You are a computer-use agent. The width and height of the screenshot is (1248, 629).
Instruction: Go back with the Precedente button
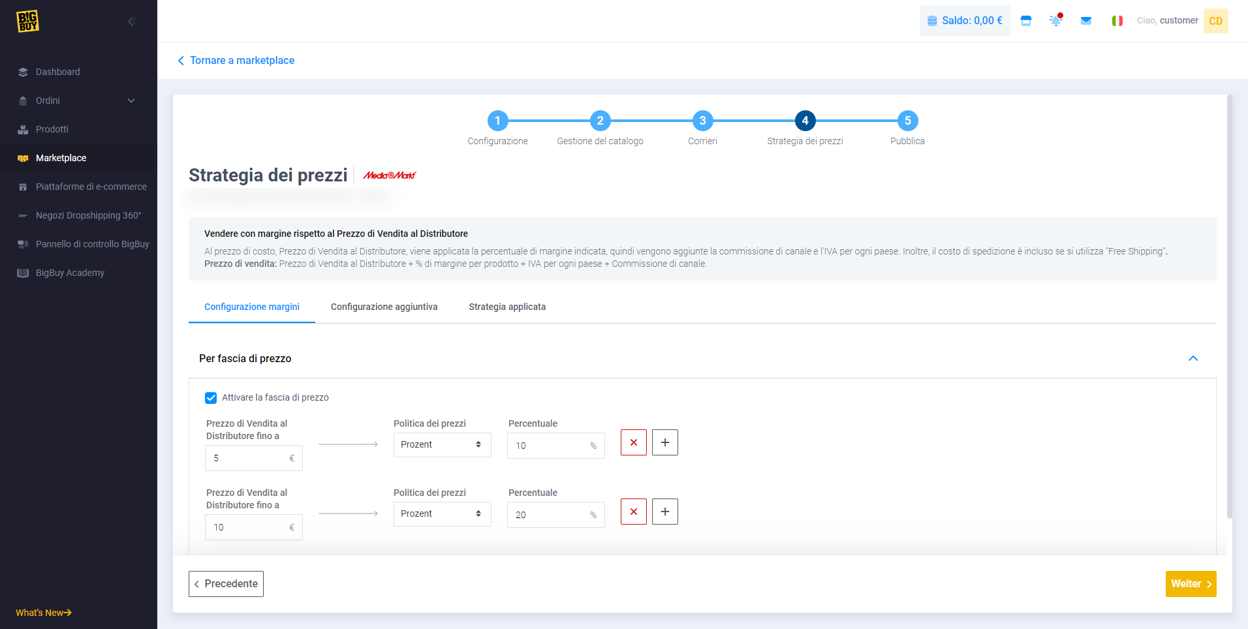tap(226, 584)
